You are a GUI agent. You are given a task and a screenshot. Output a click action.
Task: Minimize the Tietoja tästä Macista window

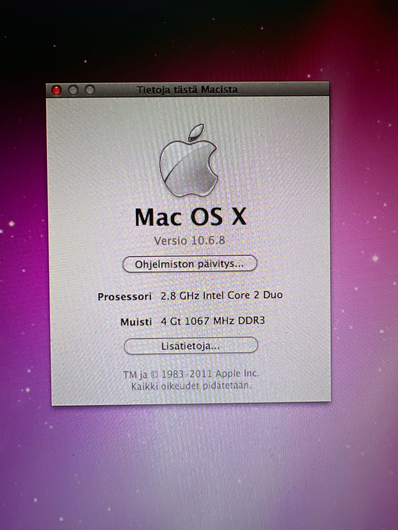pyautogui.click(x=73, y=90)
